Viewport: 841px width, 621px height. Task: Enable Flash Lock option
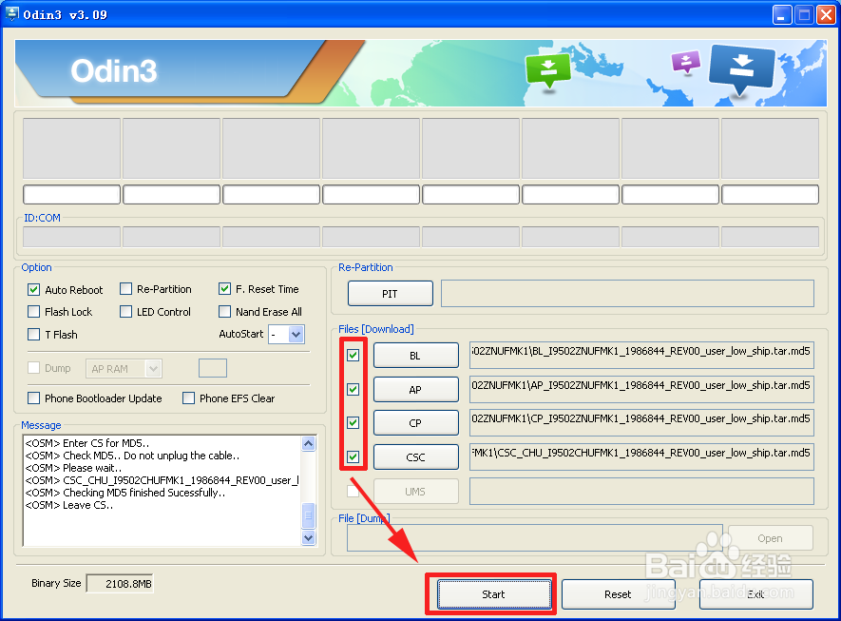point(34,311)
